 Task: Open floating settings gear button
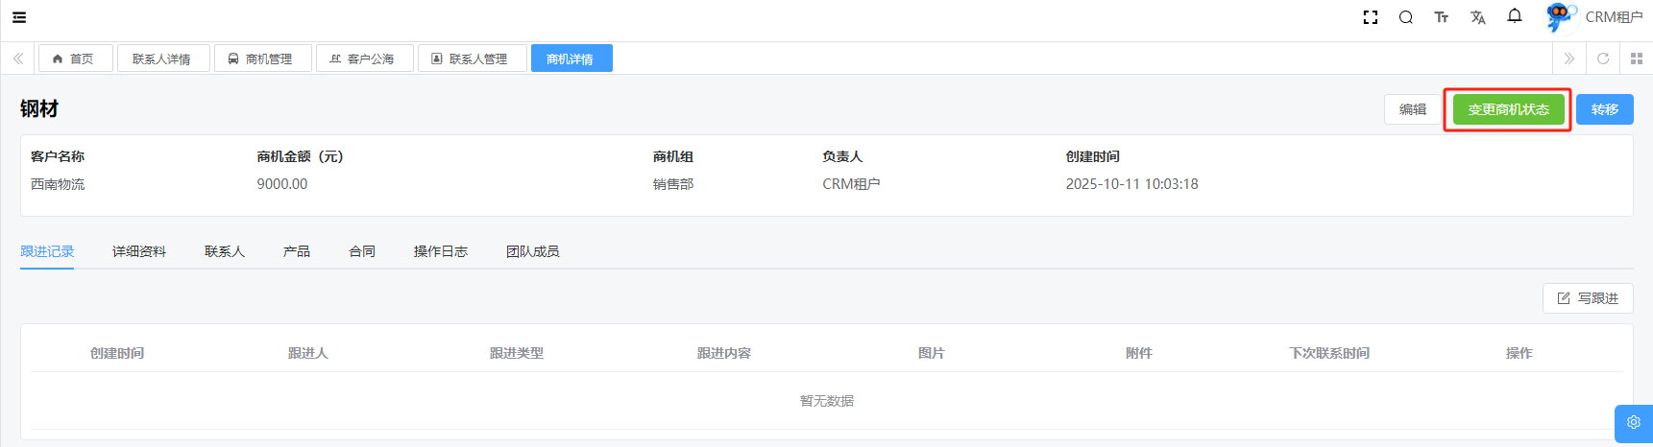tap(1633, 423)
